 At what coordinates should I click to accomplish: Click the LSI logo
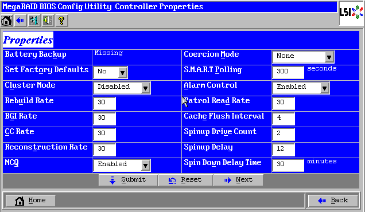click(x=351, y=13)
